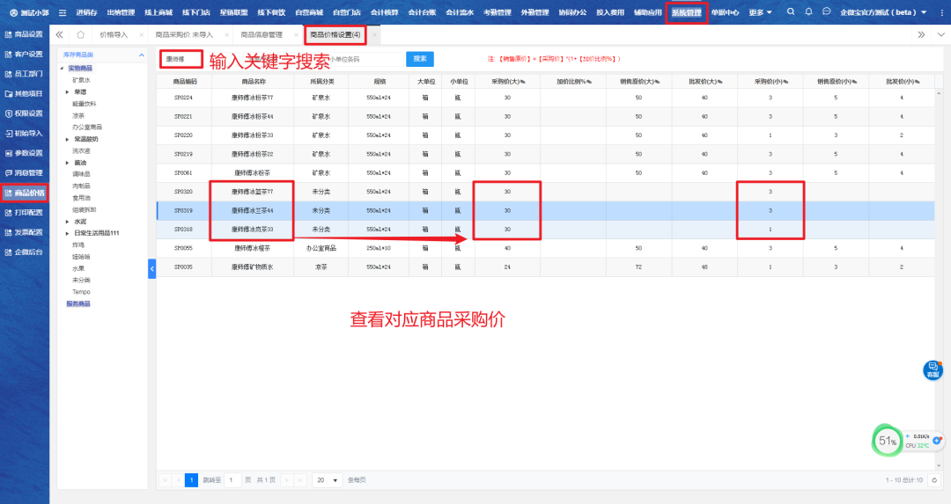The width and height of the screenshot is (951, 504).
Task: Click the keyword search input containing 康师傅
Action: coord(181,59)
